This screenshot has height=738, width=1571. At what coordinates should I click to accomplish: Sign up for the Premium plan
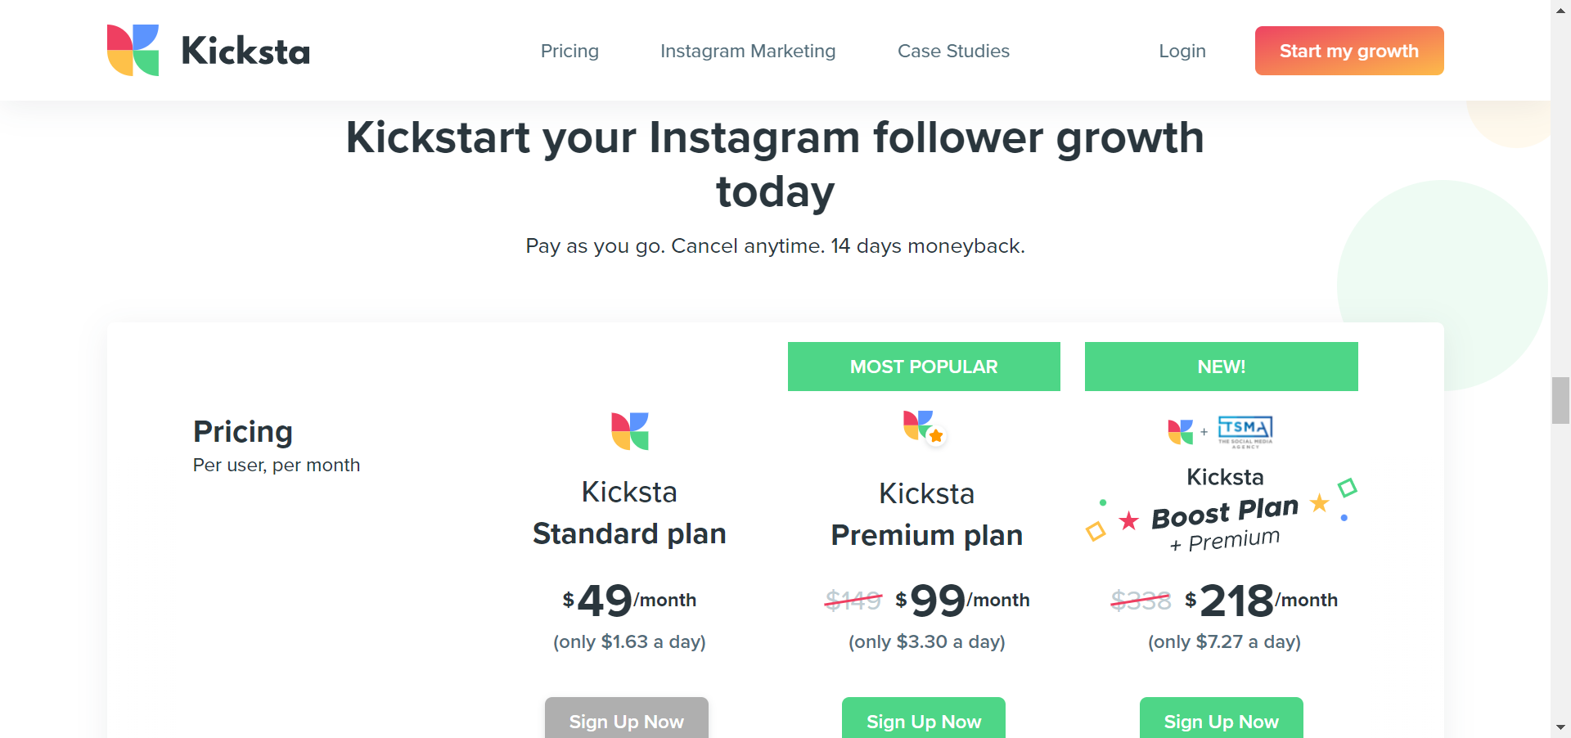[x=924, y=720]
